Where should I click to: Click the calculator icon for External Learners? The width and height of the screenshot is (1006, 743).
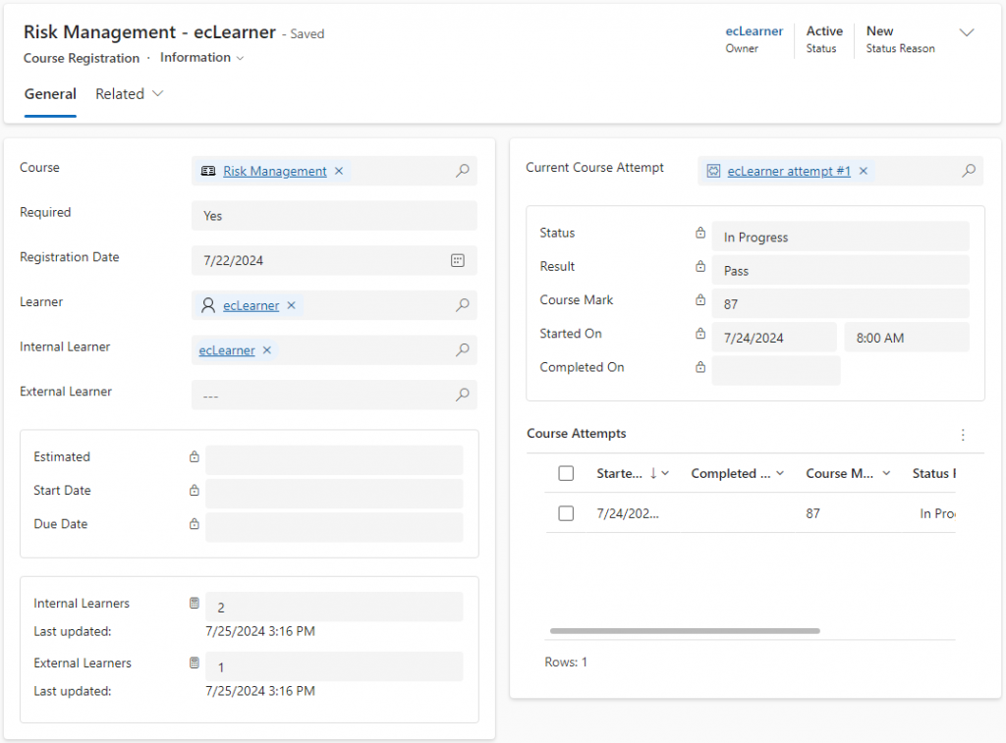pos(195,663)
